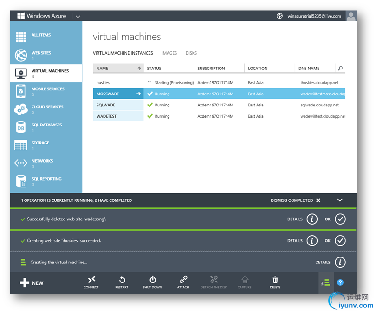This screenshot has height=313, width=376.
Task: Click SQLWADE subscription Azdem197O11714M
Action: [x=215, y=105]
